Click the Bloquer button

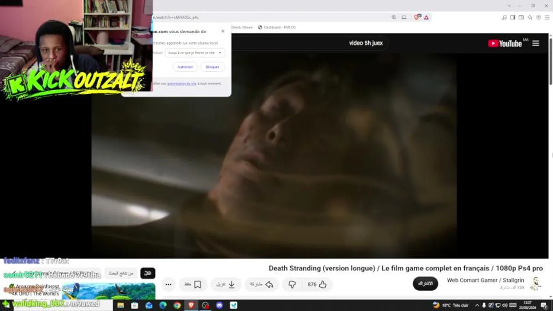(x=212, y=67)
